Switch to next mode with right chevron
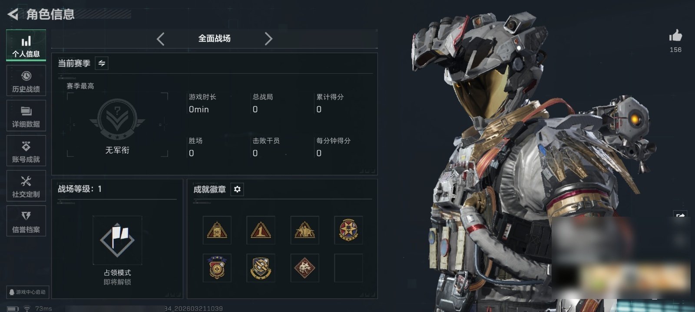695x312 pixels. point(268,39)
